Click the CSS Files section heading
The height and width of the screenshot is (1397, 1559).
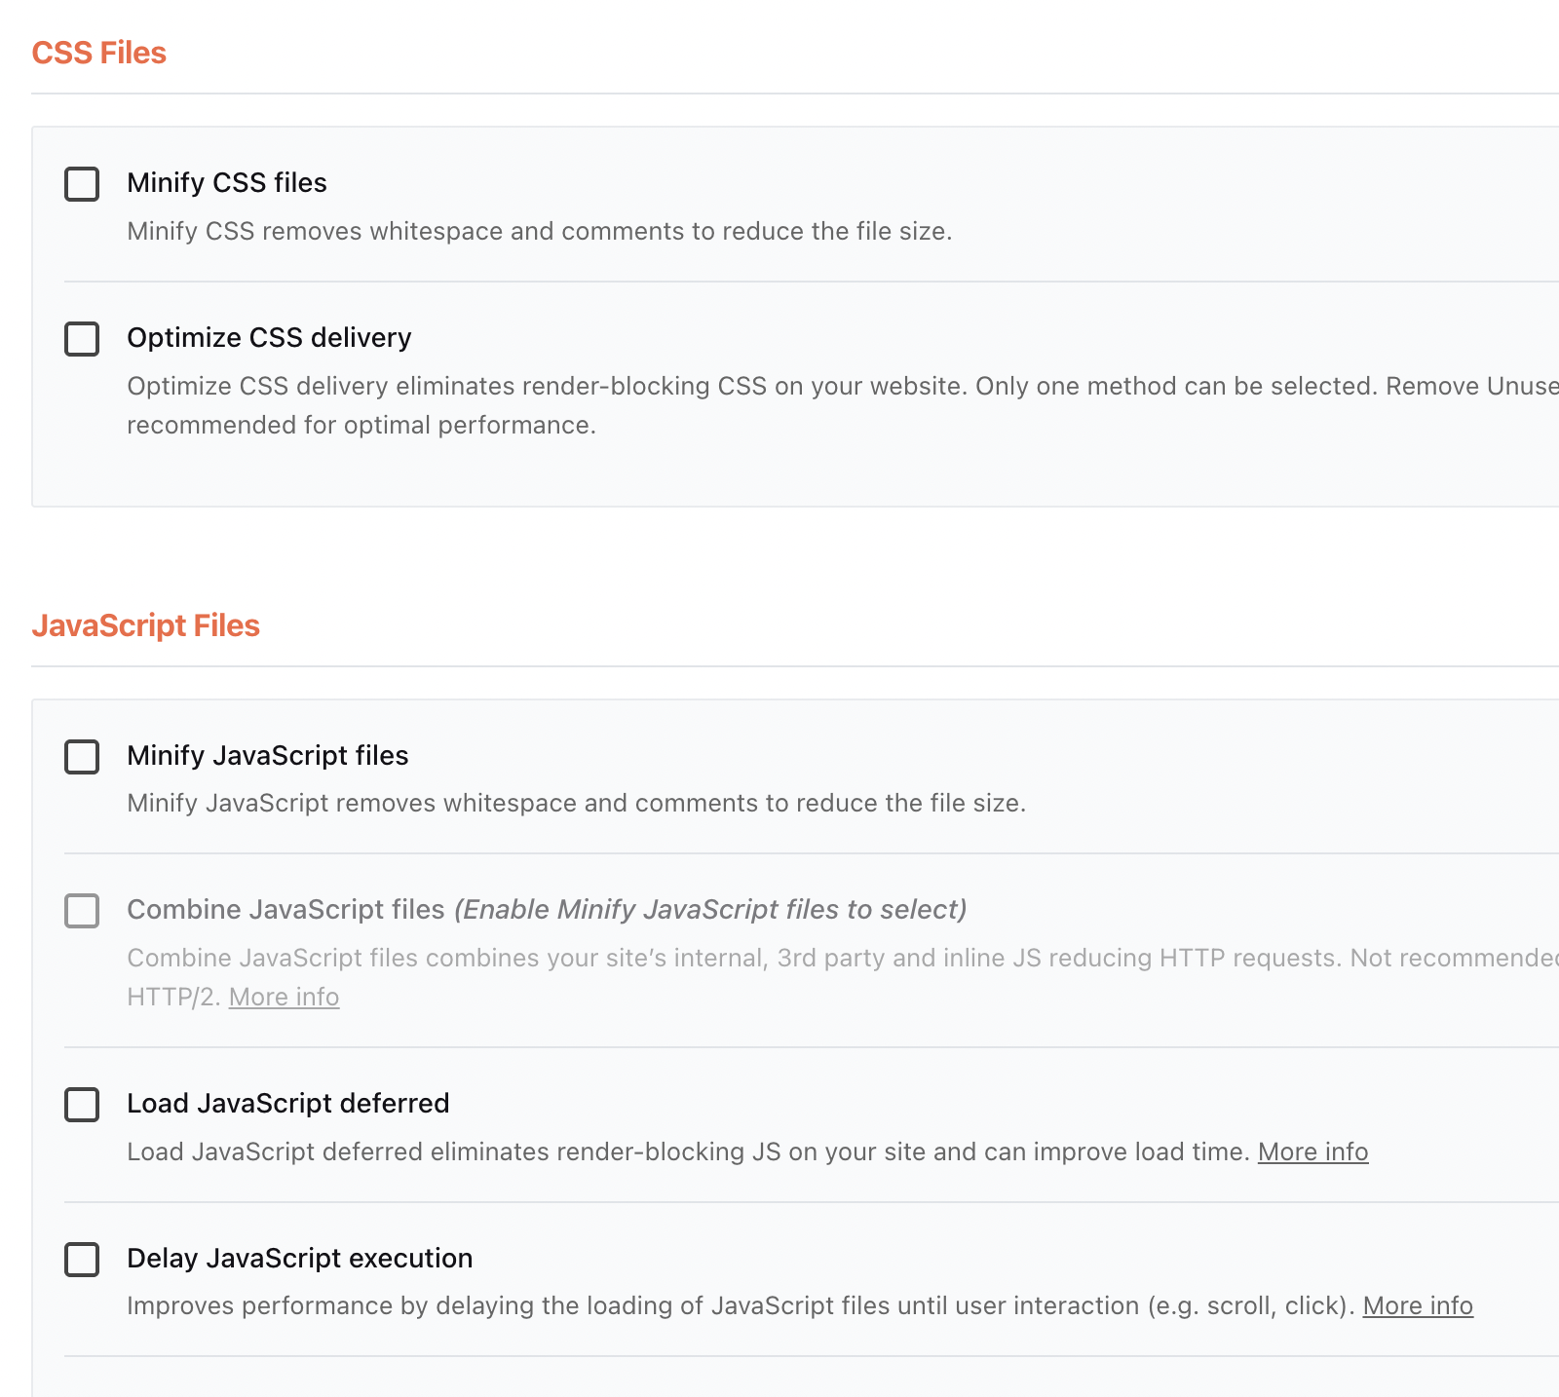tap(99, 53)
